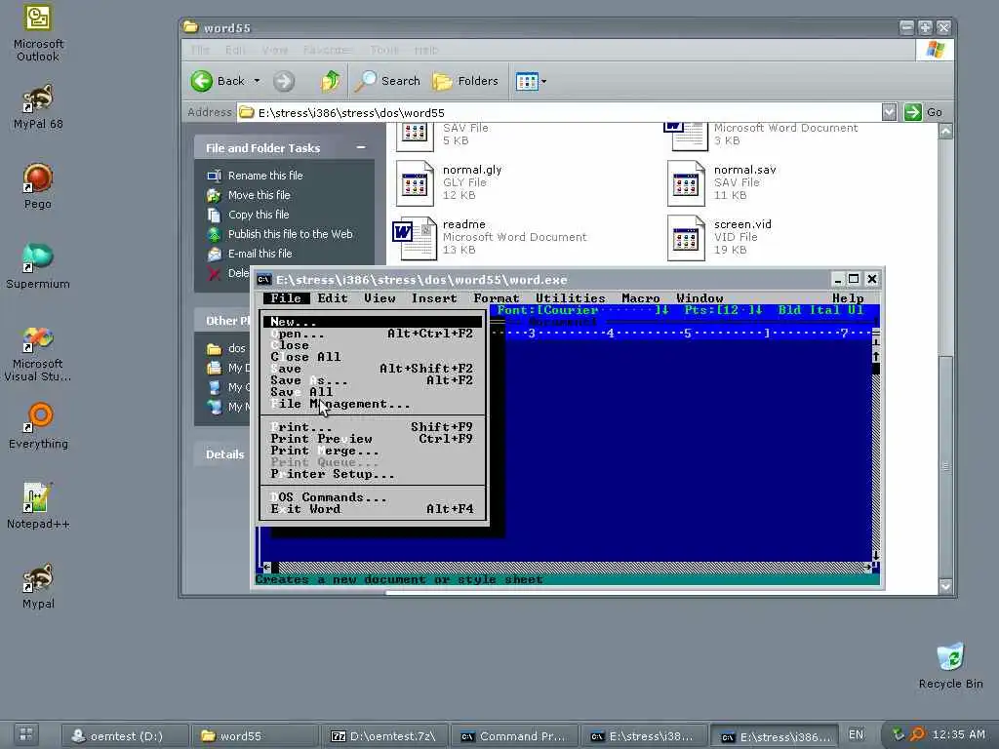Click Copy this file link
The height and width of the screenshot is (749, 999).
258,215
